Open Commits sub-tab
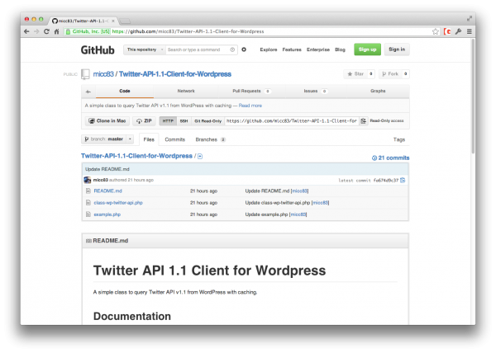The height and width of the screenshot is (353, 496). click(x=175, y=139)
